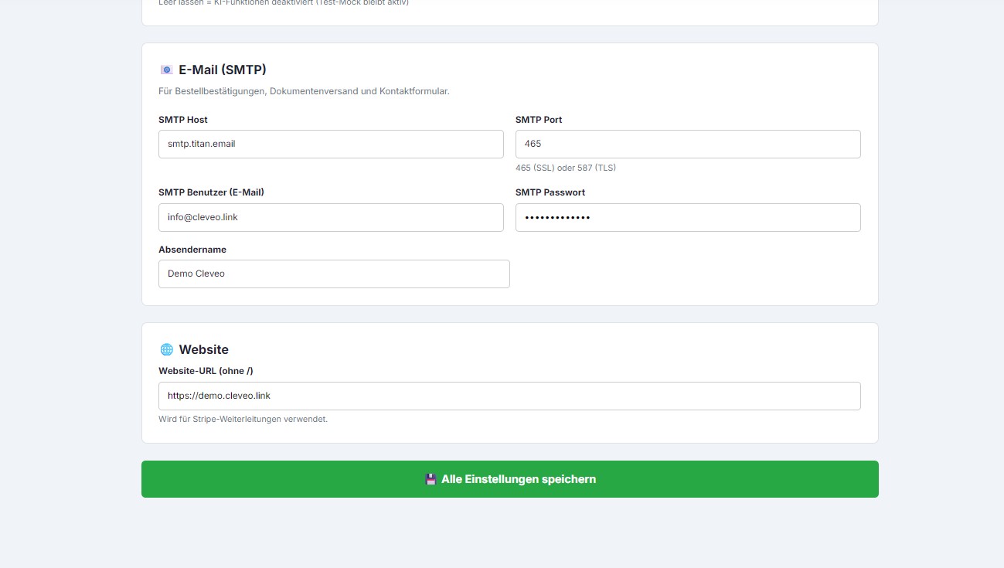Save all settings with the green button

click(510, 479)
